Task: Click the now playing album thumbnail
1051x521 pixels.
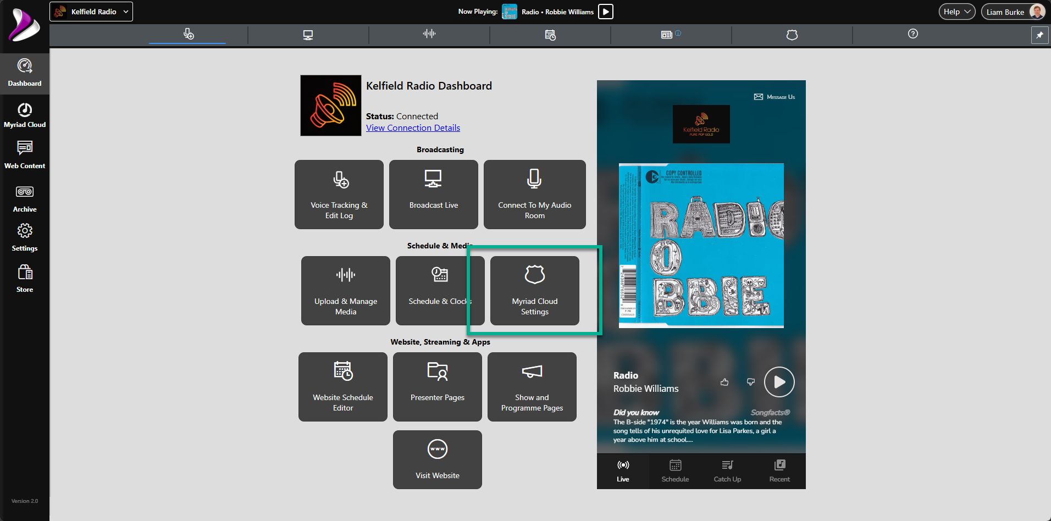Action: pos(510,12)
